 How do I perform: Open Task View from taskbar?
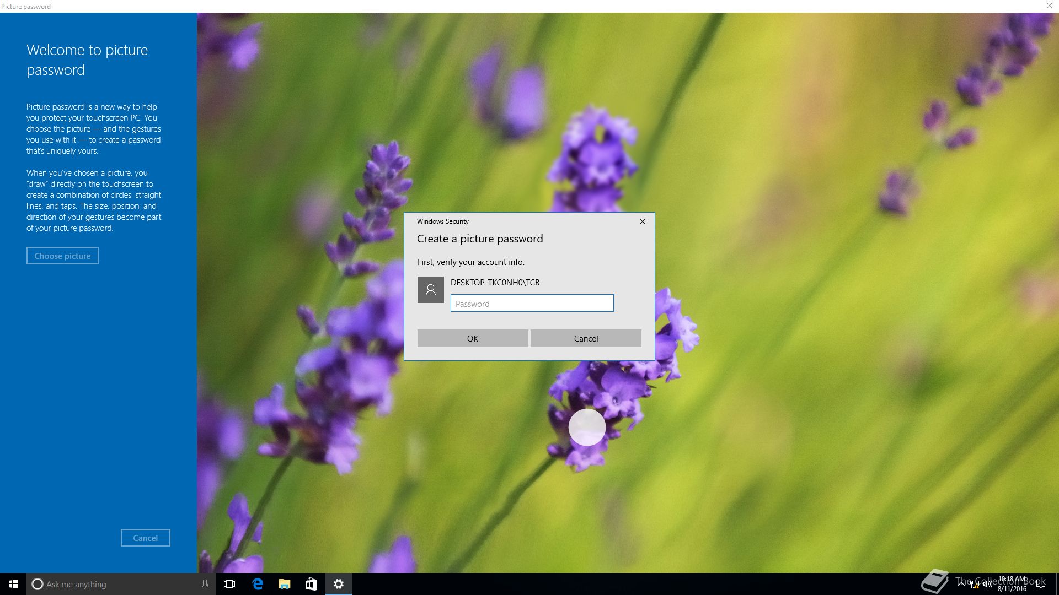coord(229,584)
